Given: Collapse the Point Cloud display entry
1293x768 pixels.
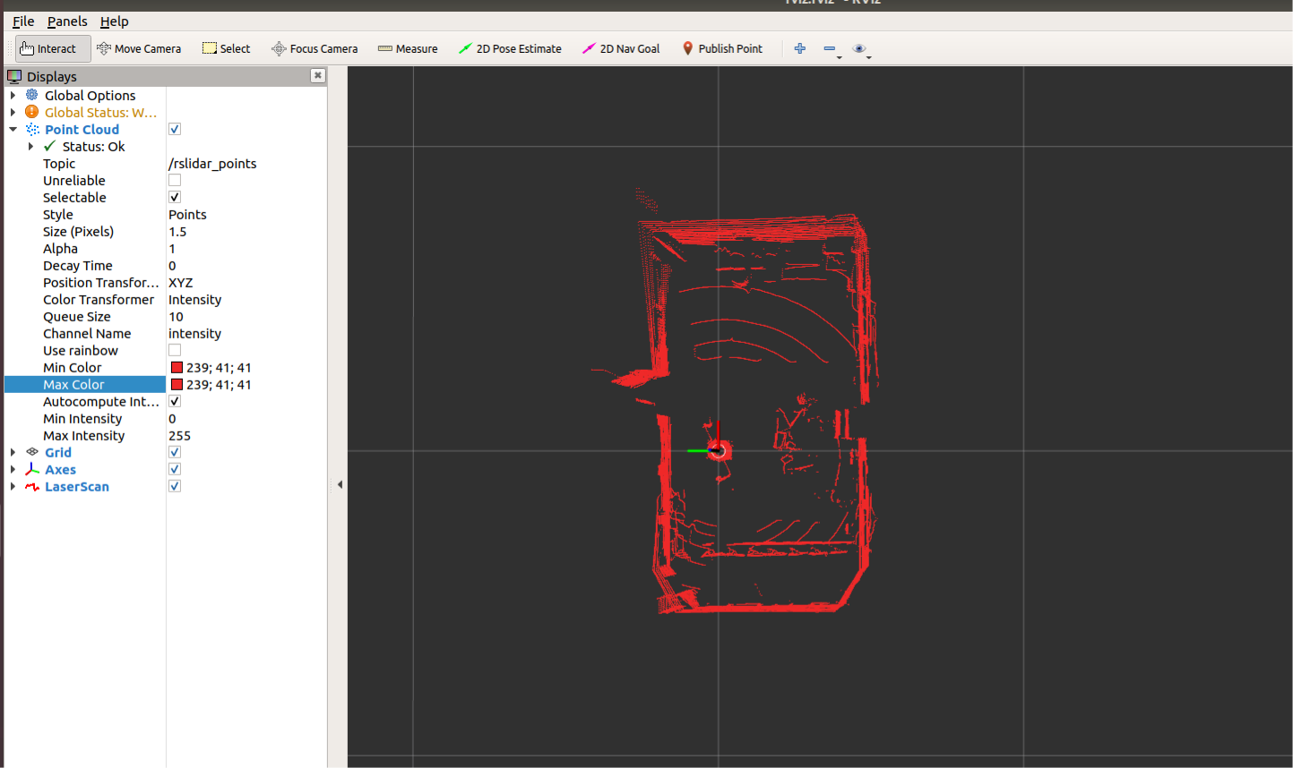Looking at the screenshot, I should (x=13, y=129).
